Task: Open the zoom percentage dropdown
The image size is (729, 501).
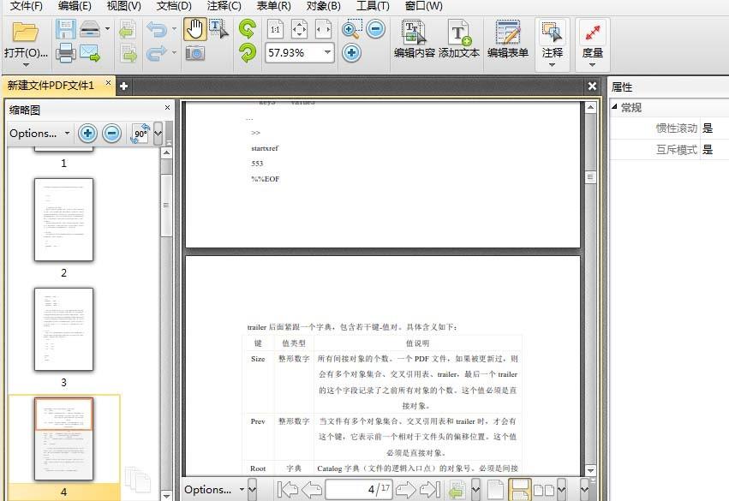Action: [x=328, y=52]
